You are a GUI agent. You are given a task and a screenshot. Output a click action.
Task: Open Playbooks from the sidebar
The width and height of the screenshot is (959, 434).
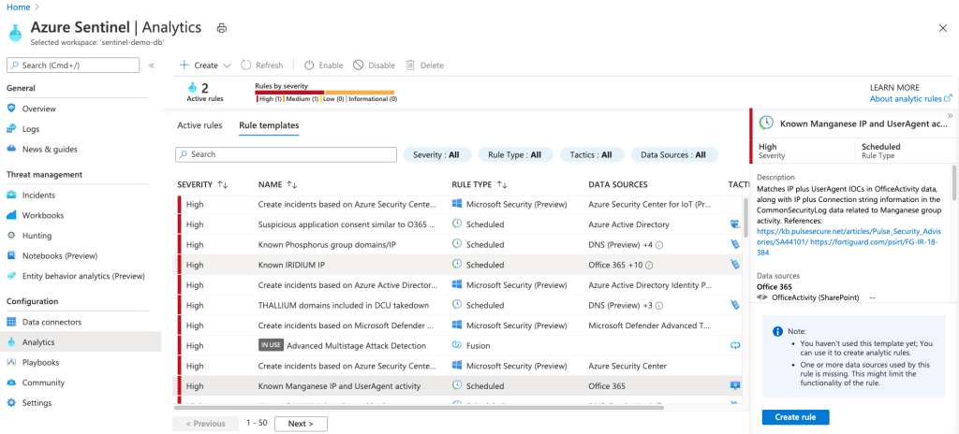coord(40,362)
